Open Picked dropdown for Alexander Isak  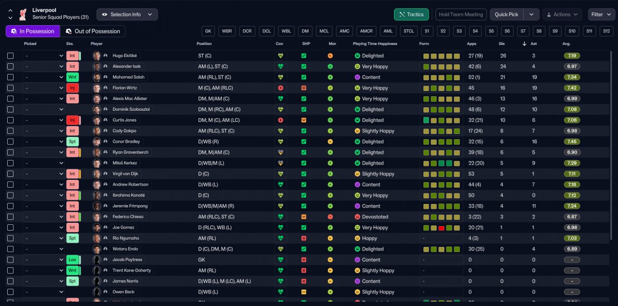(x=43, y=67)
